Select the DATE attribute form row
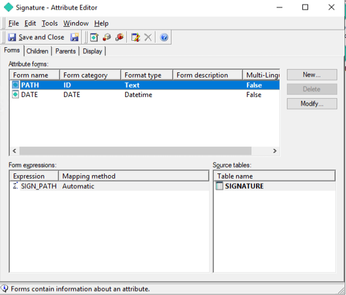346x295 pixels. pyautogui.click(x=29, y=95)
